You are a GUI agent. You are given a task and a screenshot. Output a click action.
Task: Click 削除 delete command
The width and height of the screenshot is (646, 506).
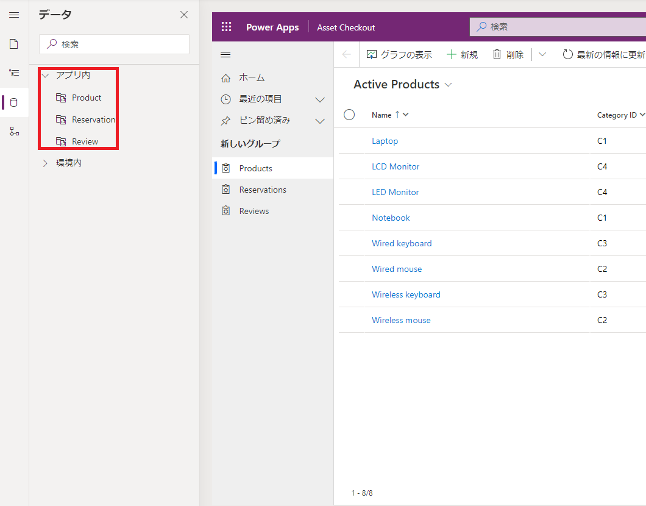point(508,54)
